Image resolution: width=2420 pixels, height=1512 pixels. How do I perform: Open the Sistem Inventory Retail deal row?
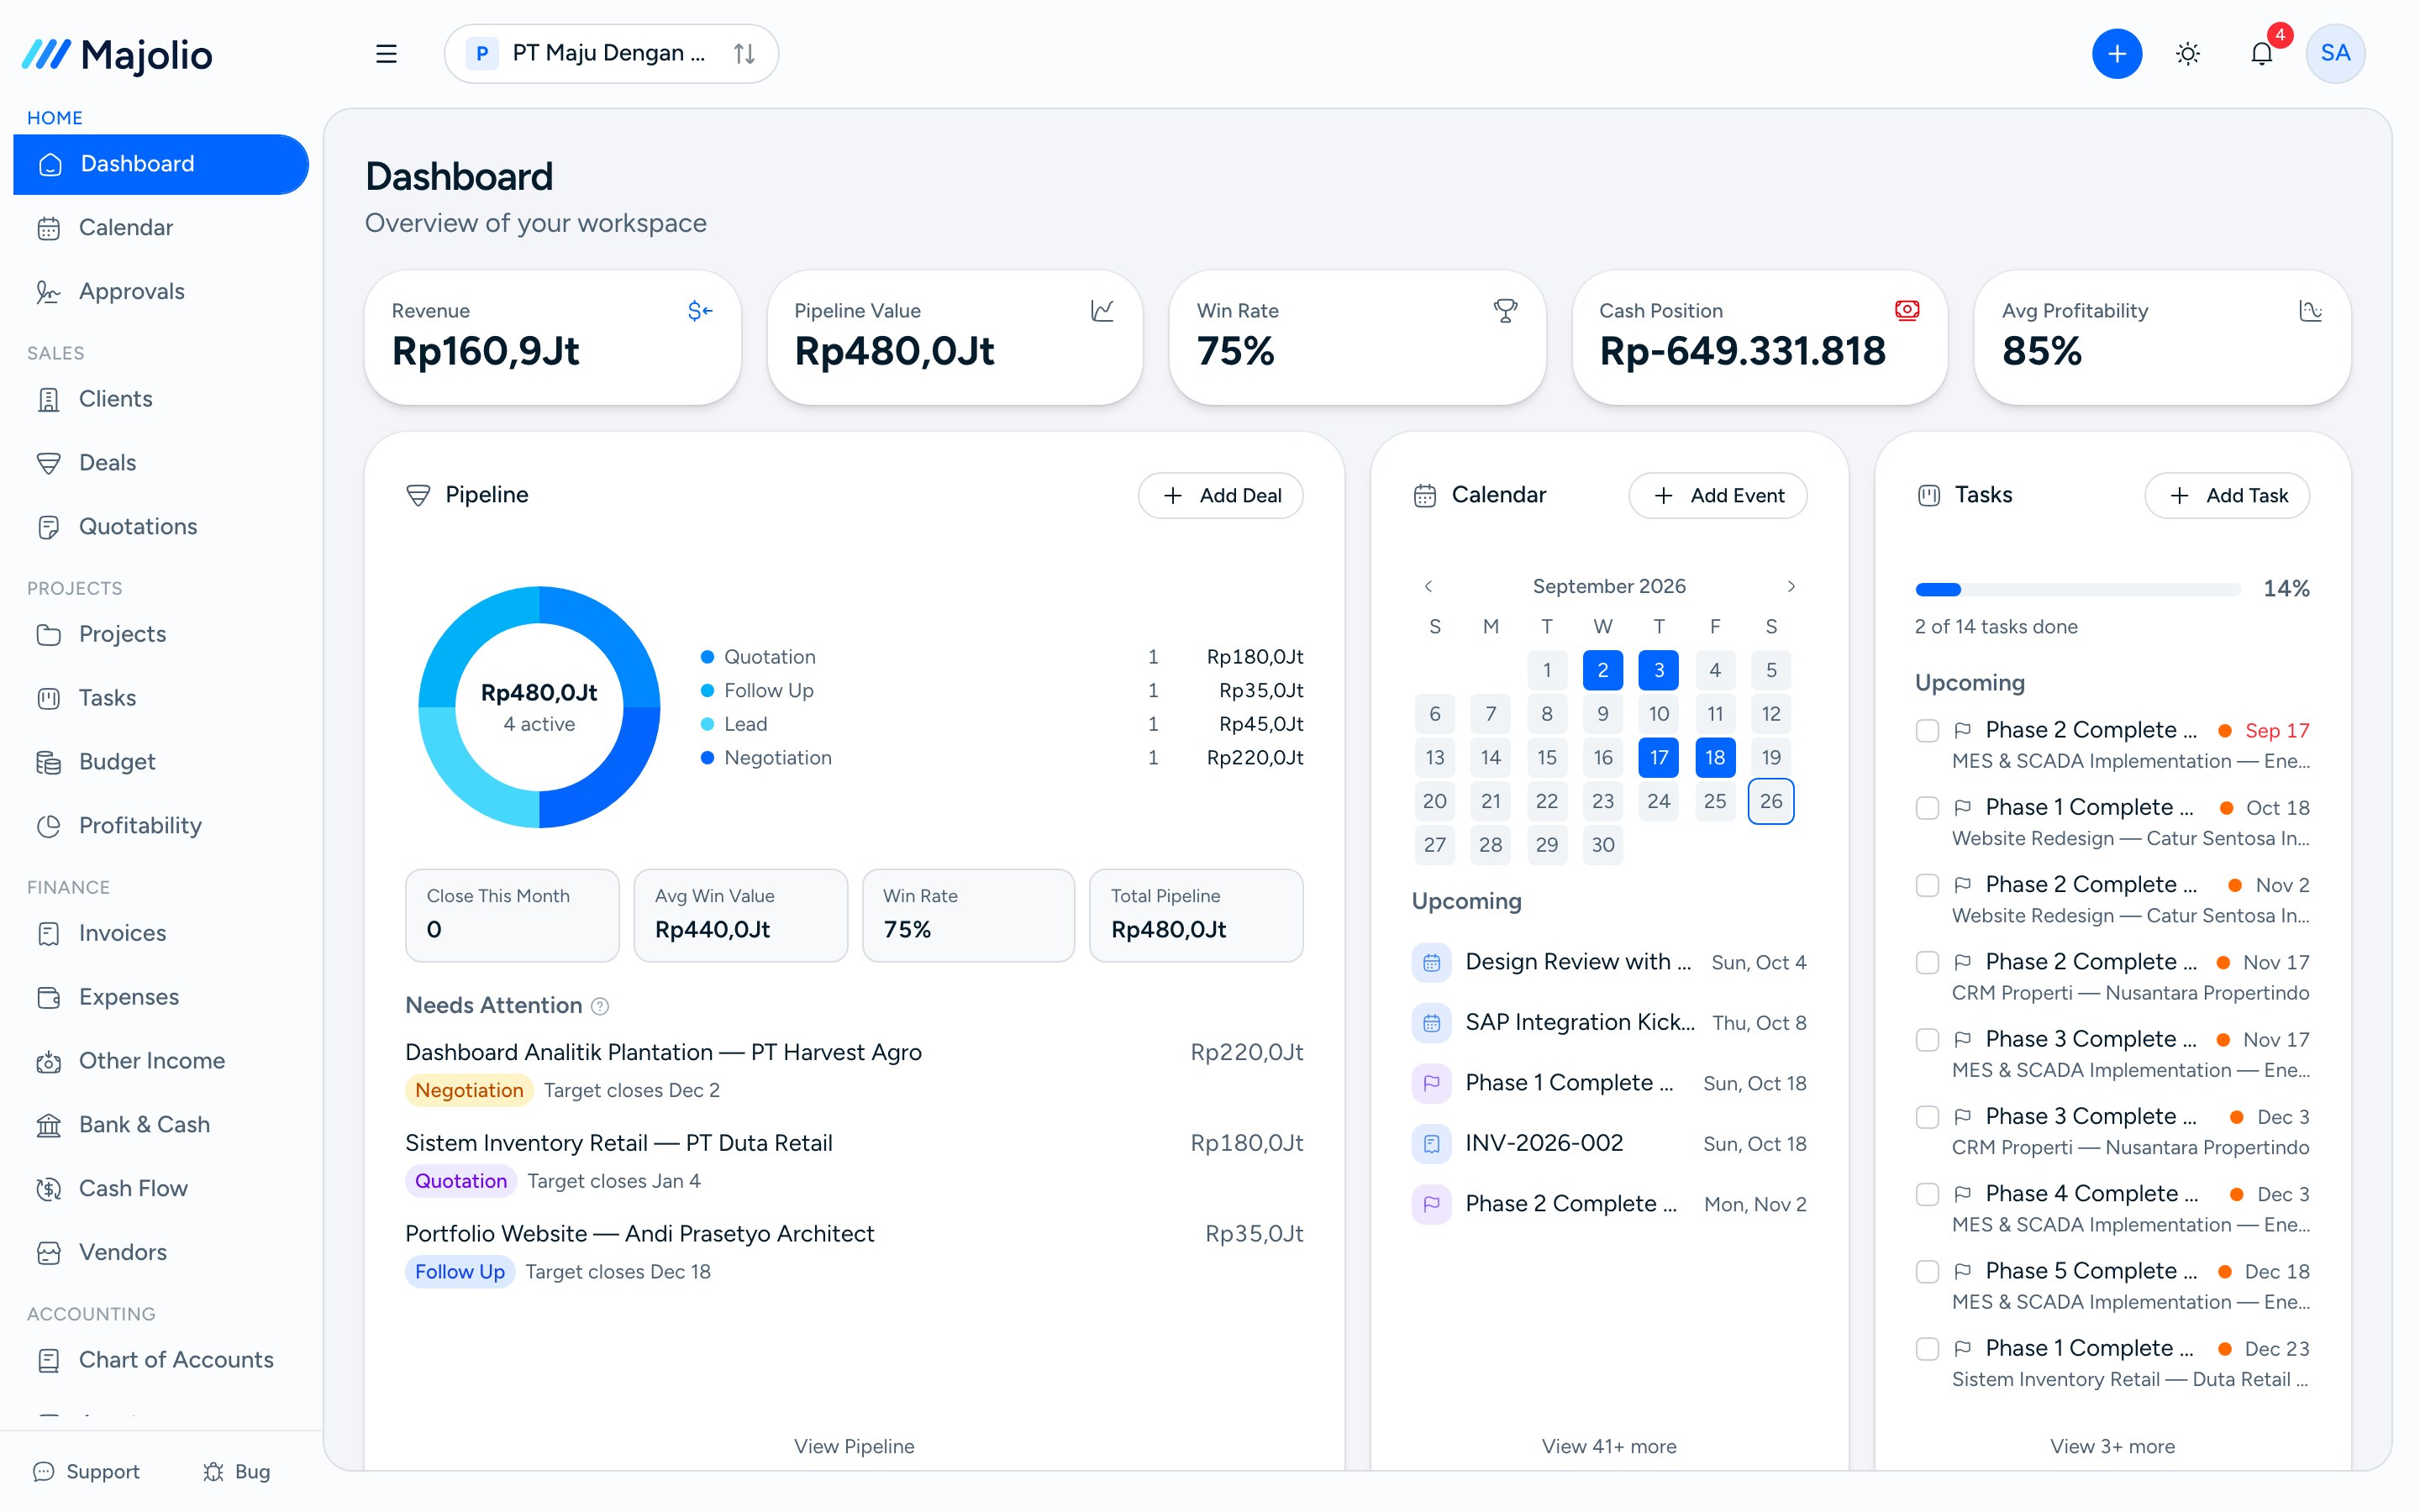click(854, 1162)
